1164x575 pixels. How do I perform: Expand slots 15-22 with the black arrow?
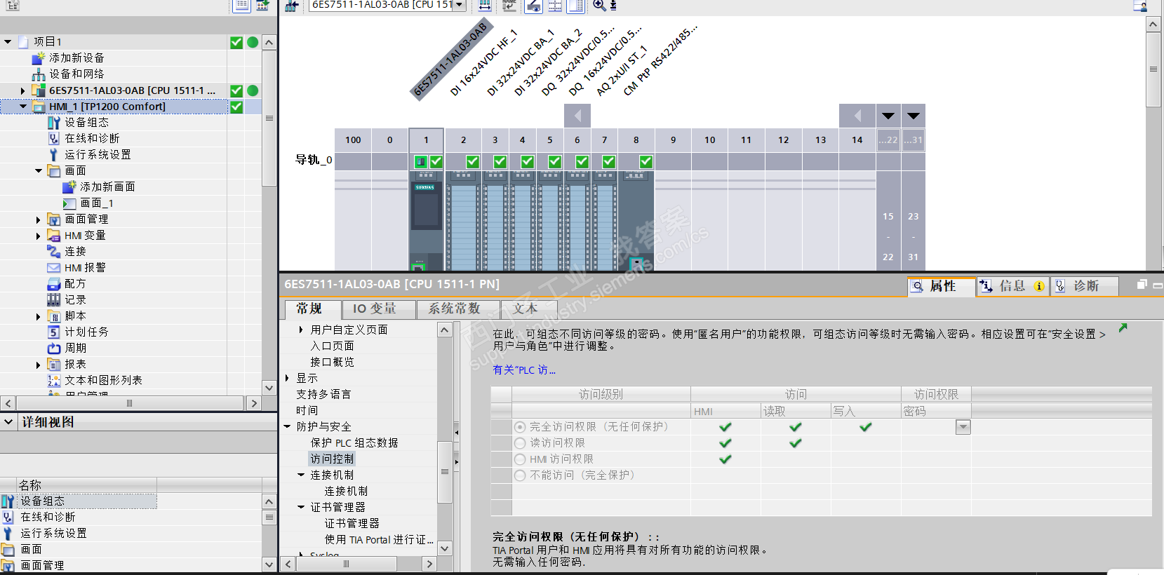point(888,116)
